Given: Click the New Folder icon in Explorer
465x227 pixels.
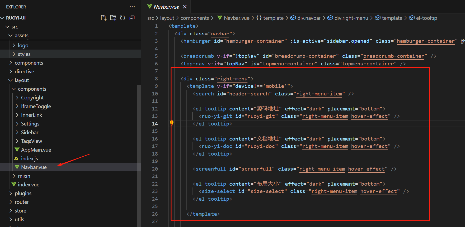Looking at the screenshot, I should (113, 18).
